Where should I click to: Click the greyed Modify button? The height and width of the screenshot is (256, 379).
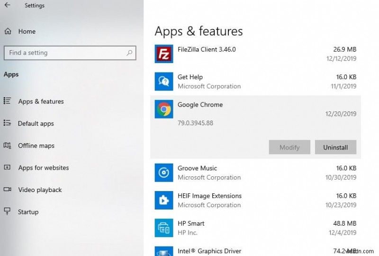coord(289,147)
